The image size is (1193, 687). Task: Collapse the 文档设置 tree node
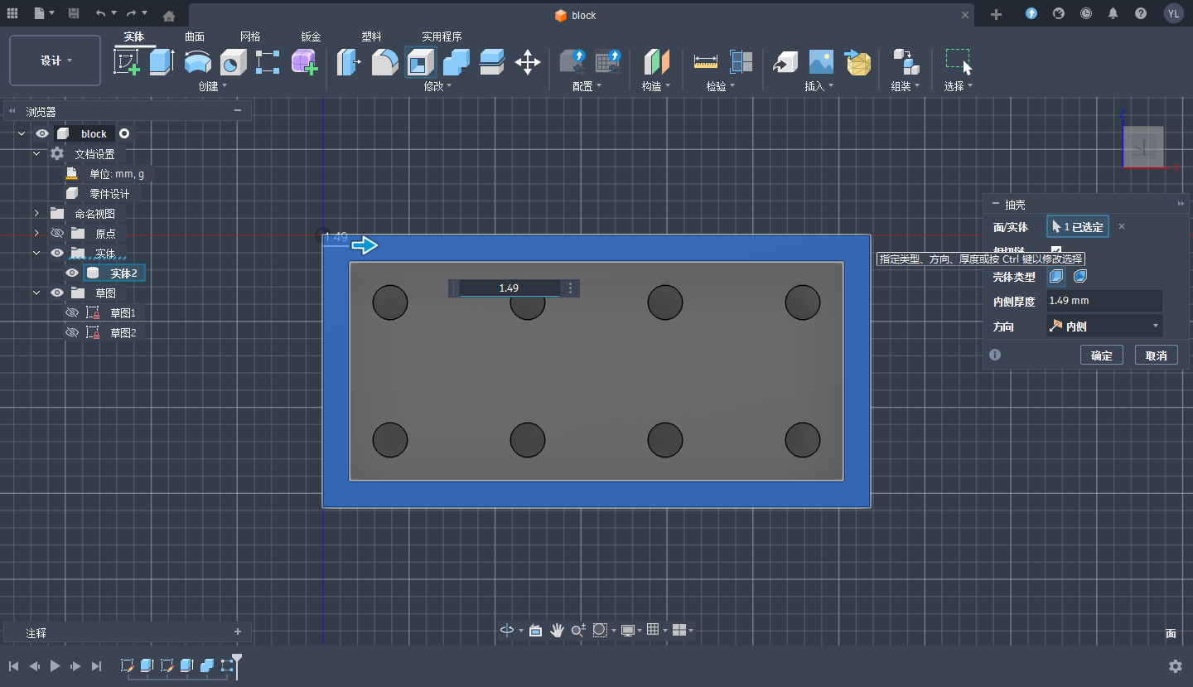coord(36,153)
